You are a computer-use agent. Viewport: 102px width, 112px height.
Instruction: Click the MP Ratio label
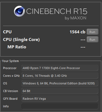17,47
